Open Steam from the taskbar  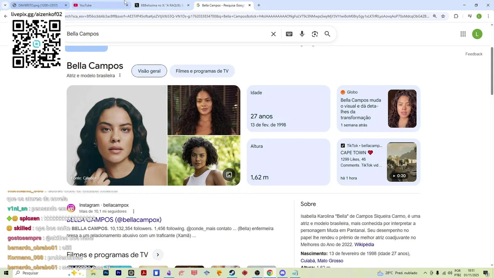232,273
